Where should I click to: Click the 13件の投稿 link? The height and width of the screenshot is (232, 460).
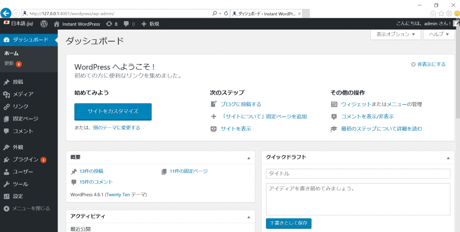coord(91,171)
